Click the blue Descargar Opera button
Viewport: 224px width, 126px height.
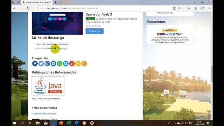(x=94, y=31)
